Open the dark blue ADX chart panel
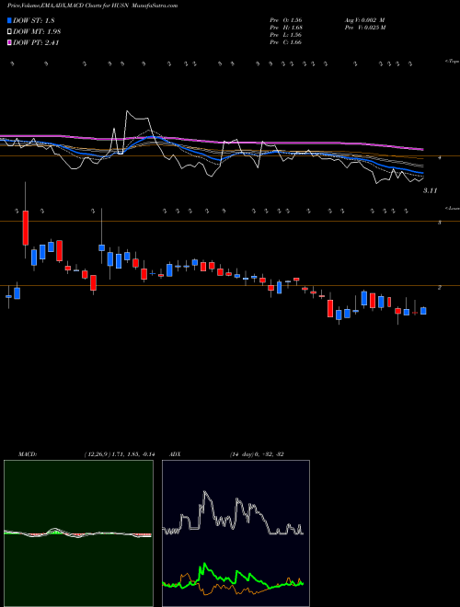The height and width of the screenshot is (607, 460). (x=236, y=533)
